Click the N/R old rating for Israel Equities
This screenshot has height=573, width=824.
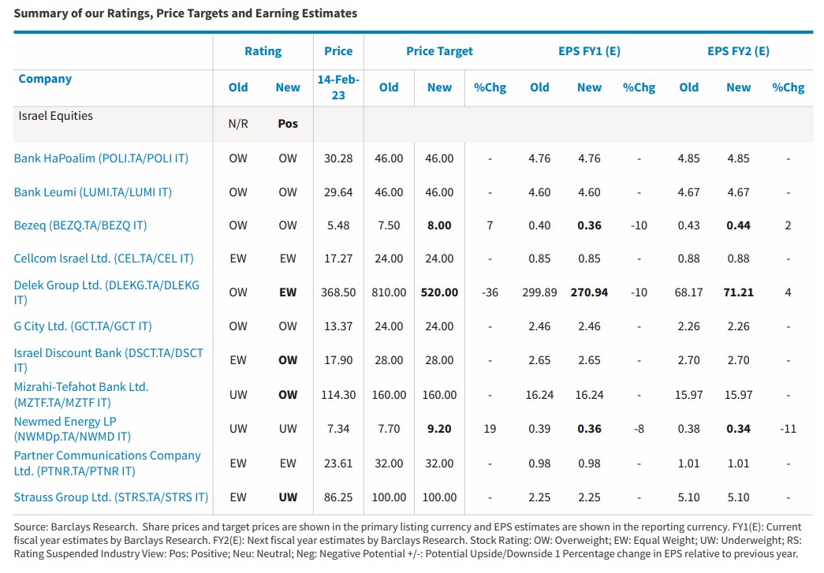[x=238, y=124]
